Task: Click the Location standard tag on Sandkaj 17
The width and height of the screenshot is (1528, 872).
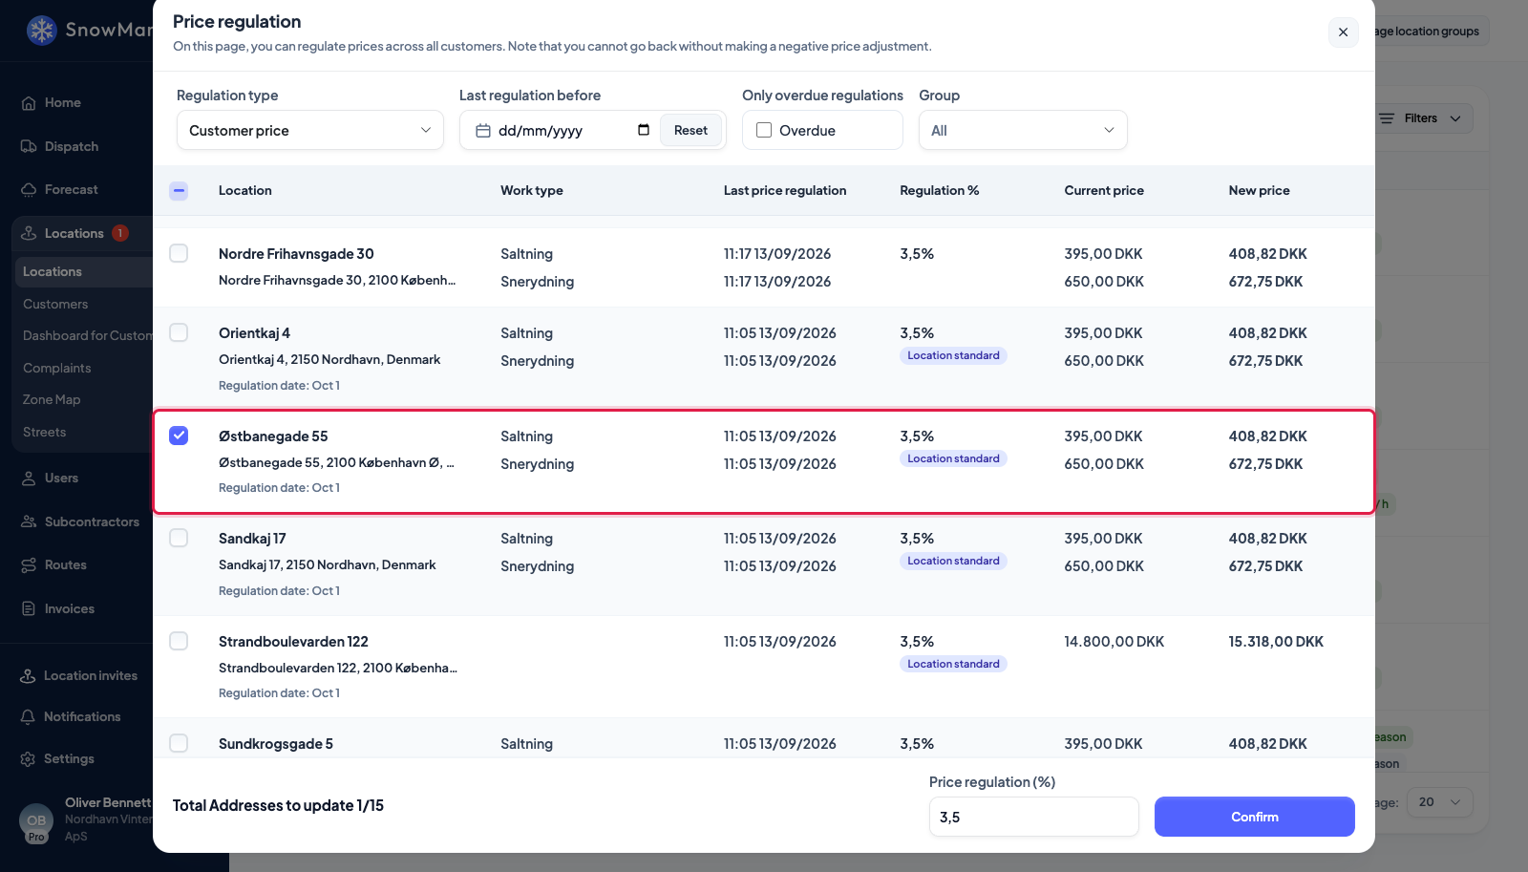Action: point(953,561)
